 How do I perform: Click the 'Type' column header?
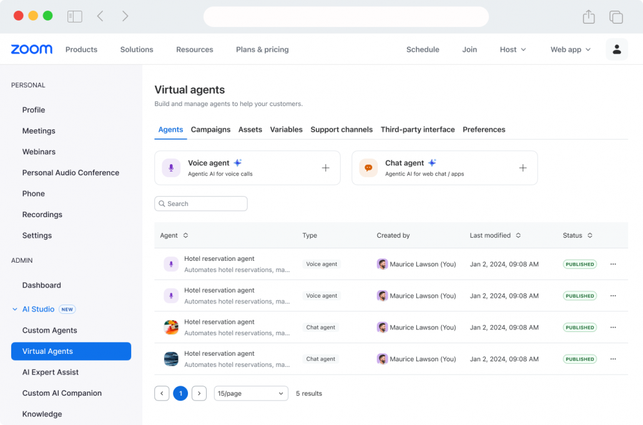(310, 235)
